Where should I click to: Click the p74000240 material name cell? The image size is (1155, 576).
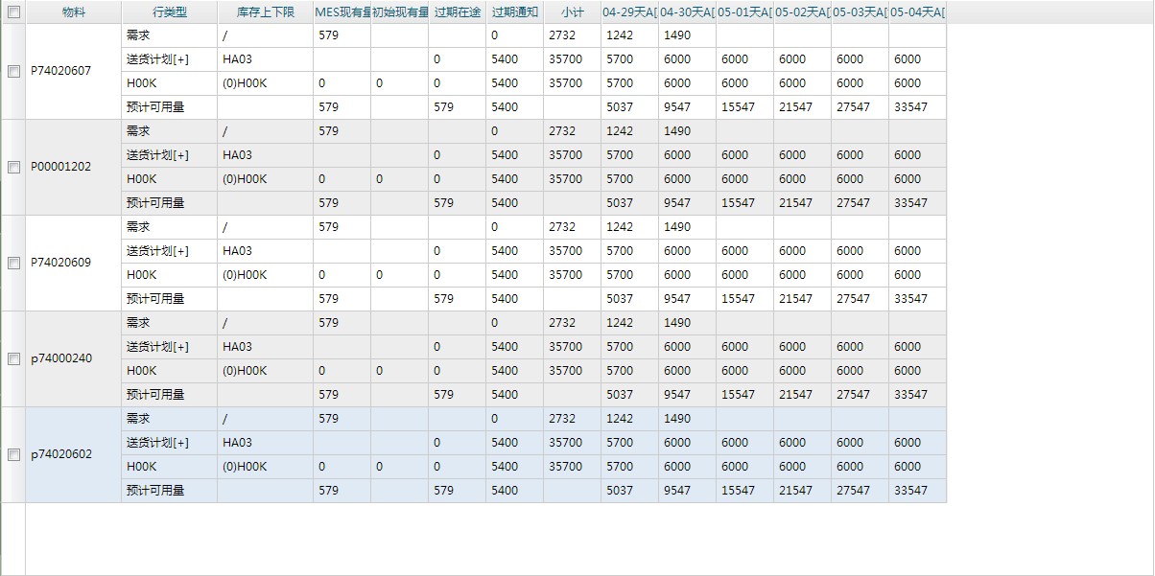[x=61, y=358]
